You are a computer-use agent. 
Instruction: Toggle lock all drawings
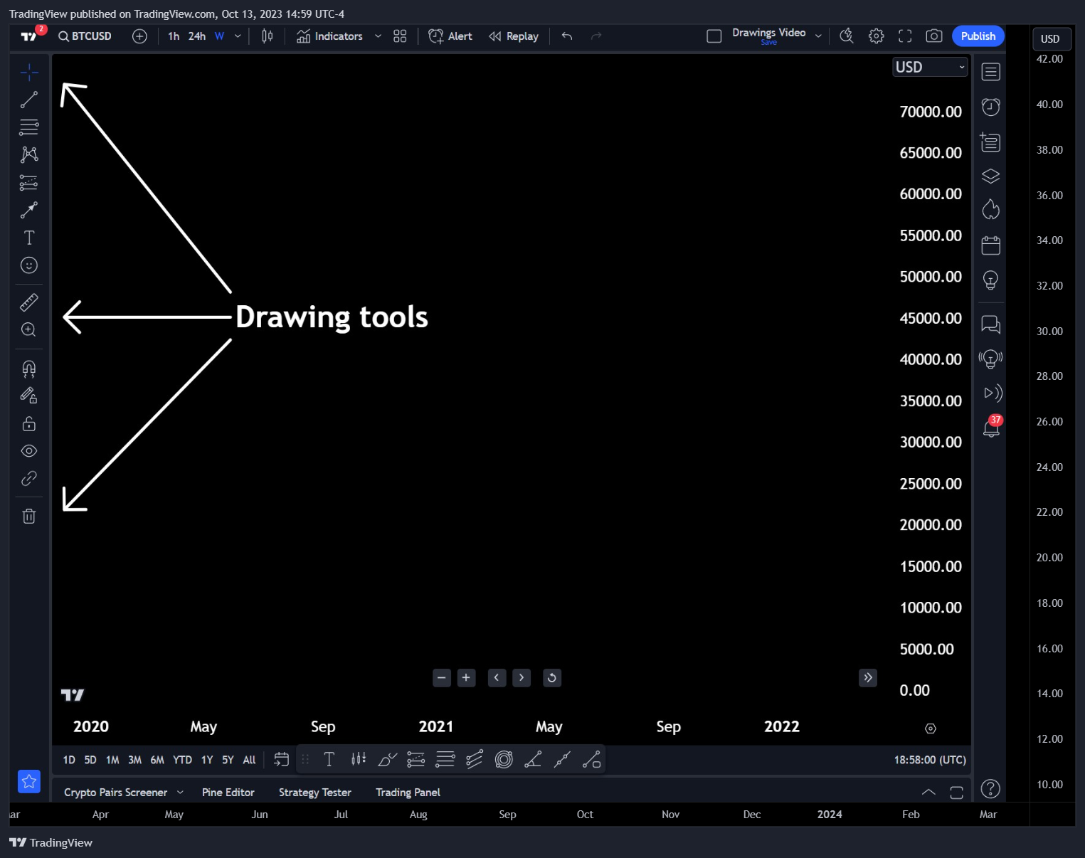coord(29,423)
